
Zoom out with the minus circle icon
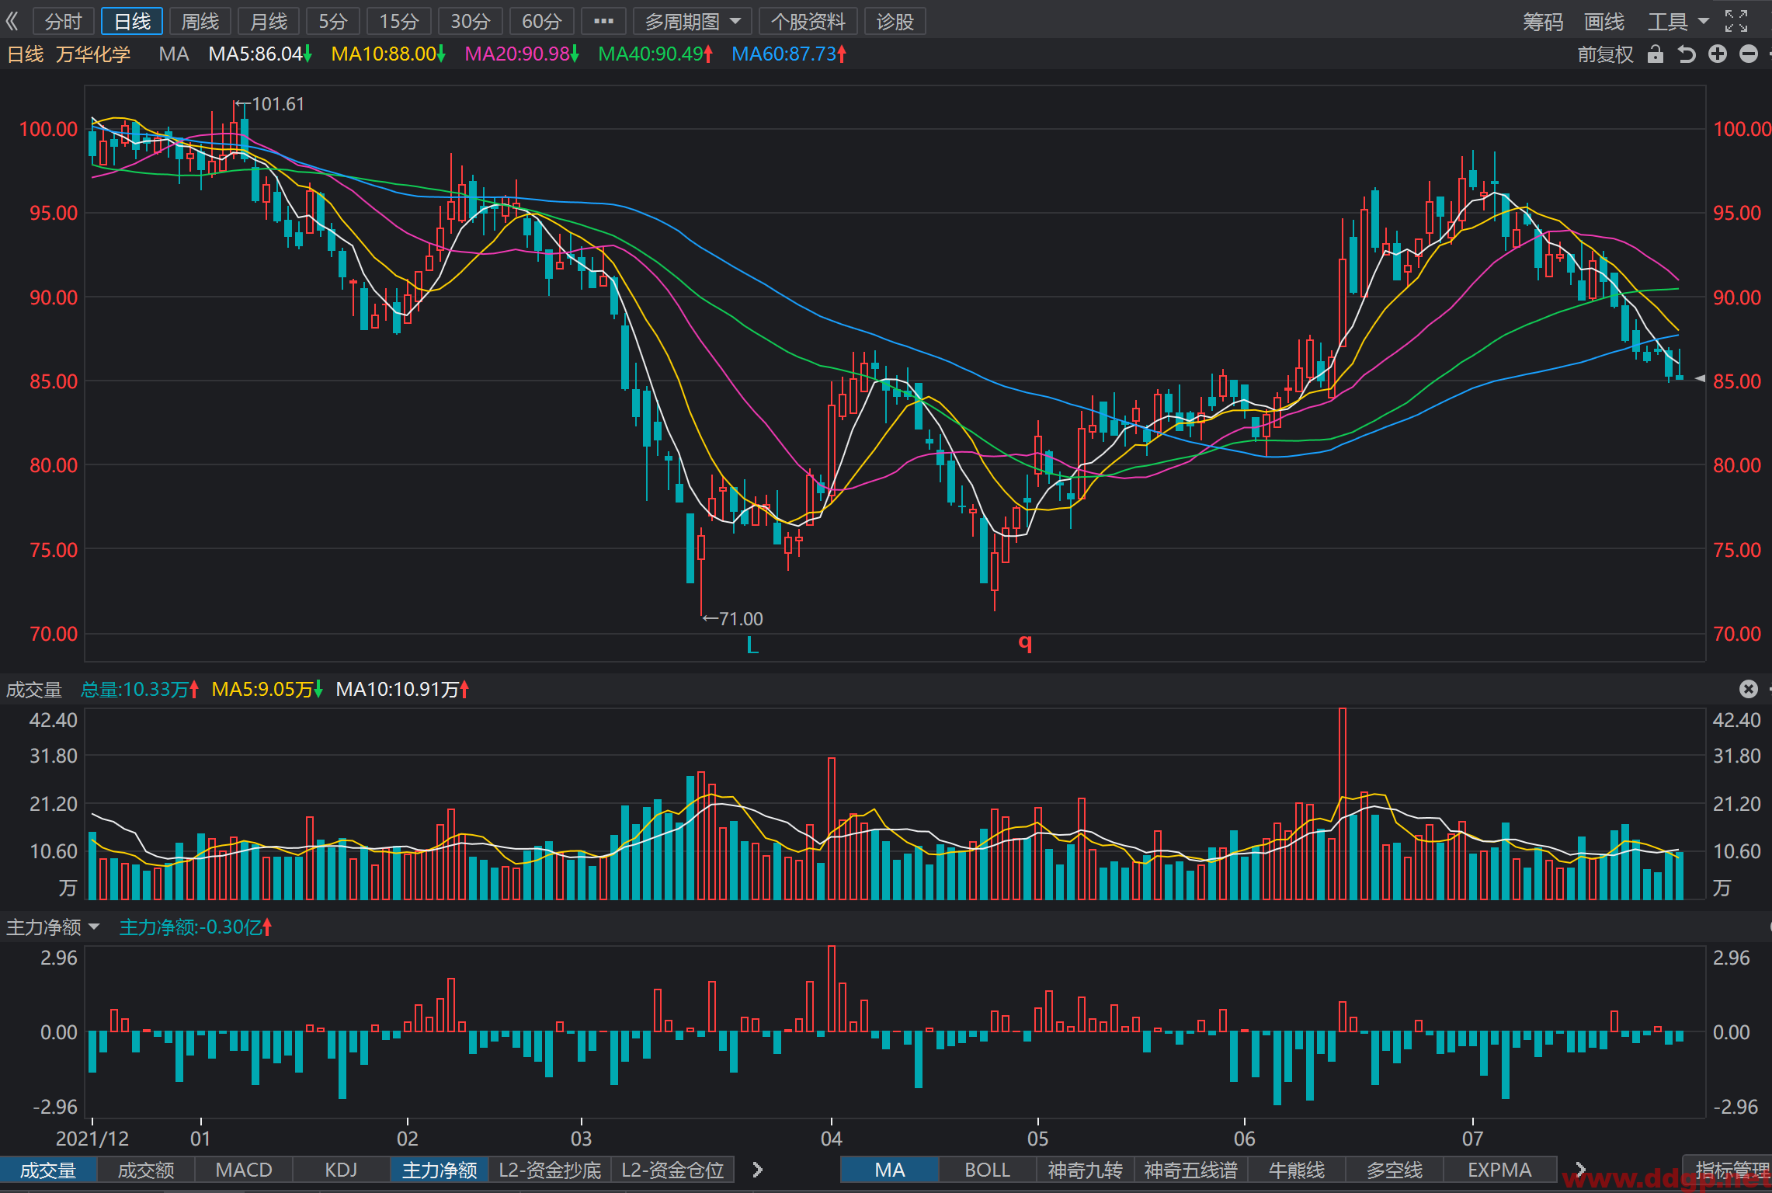[1749, 54]
